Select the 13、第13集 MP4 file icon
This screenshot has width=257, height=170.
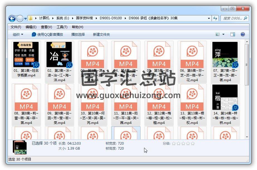tap(192, 97)
